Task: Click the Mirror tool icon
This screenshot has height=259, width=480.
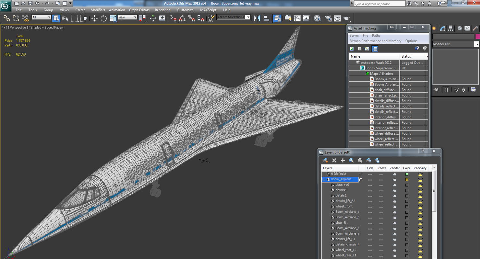Action: [x=257, y=18]
